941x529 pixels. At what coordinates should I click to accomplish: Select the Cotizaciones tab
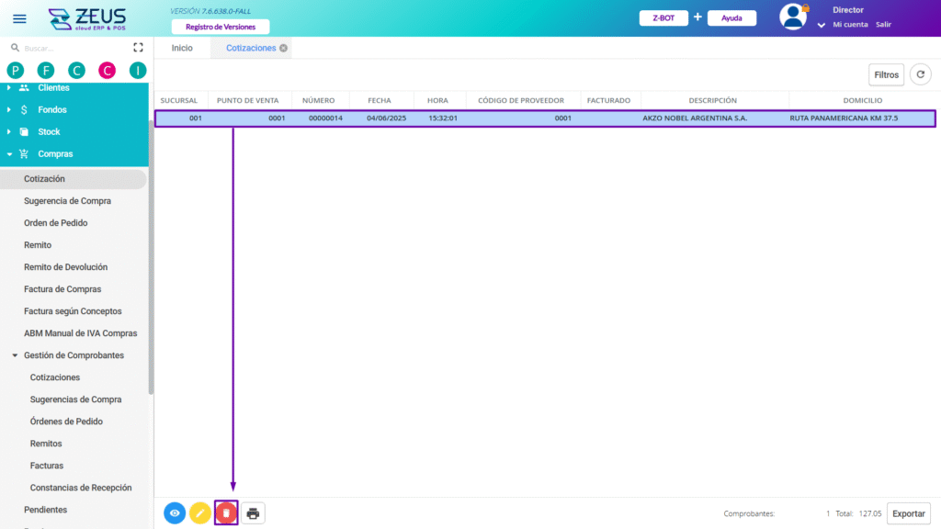point(251,48)
